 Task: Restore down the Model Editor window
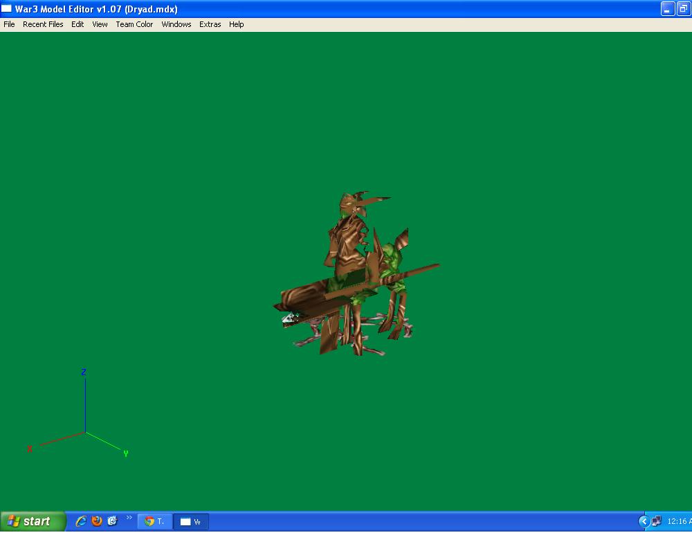(683, 8)
